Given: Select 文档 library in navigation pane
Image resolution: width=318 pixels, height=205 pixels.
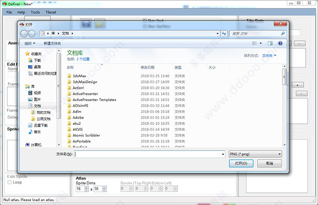Looking at the screenshot, I should click(34, 106).
